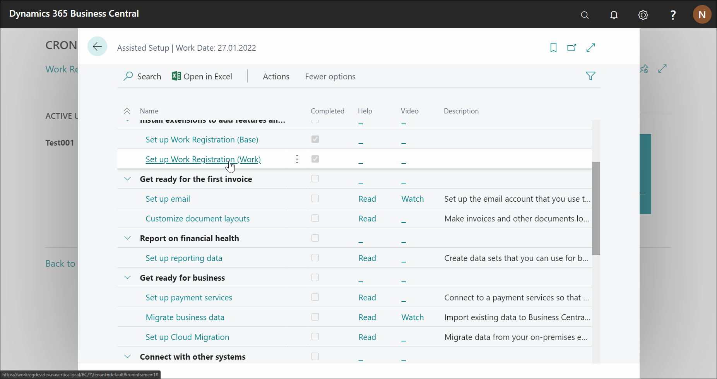Toggle Completed checkbox for Migrate business data
The width and height of the screenshot is (717, 379).
pyautogui.click(x=315, y=317)
